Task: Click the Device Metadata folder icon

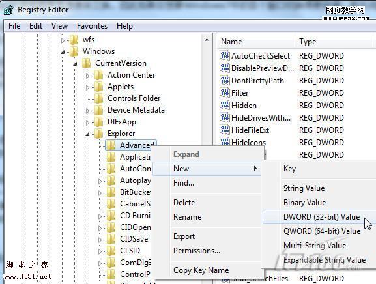Action: coord(98,110)
